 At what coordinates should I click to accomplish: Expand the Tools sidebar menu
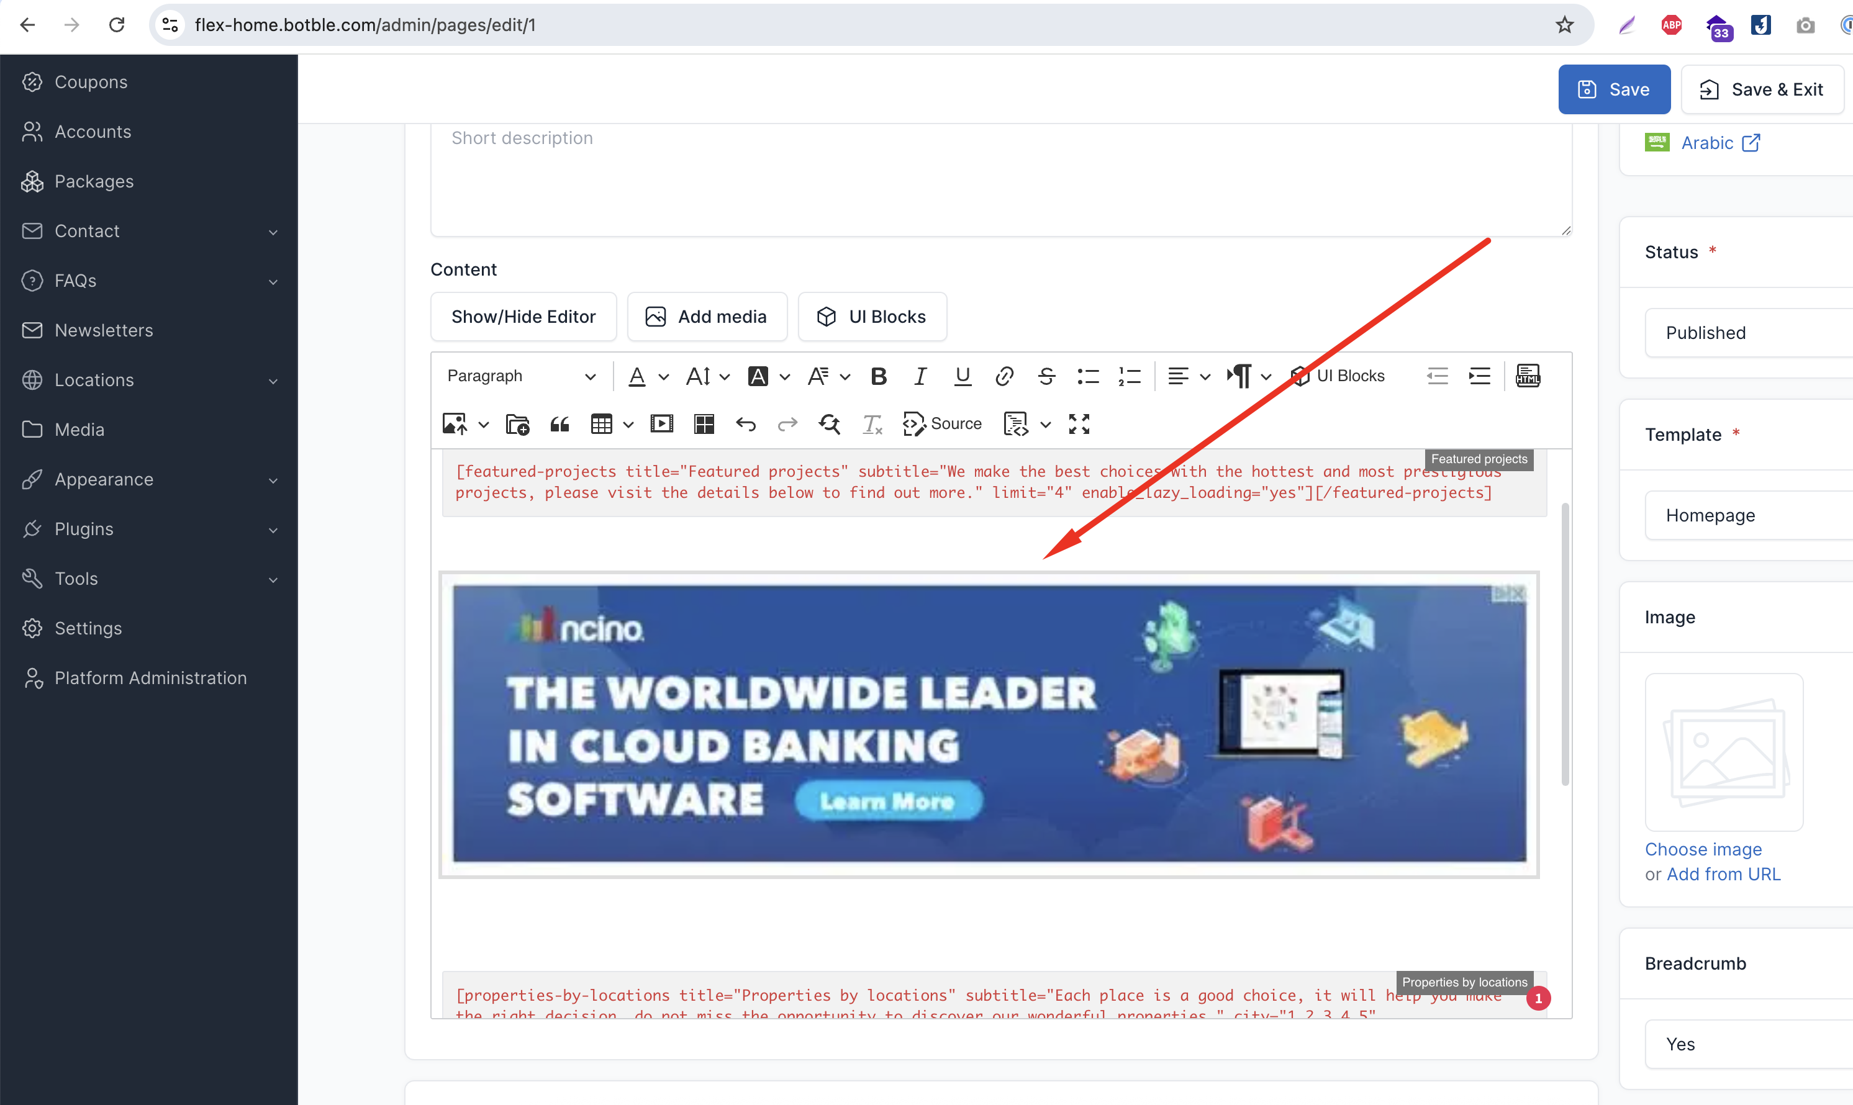click(149, 579)
